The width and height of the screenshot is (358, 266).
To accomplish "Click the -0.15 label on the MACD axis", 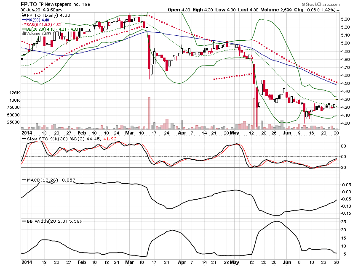I will (346, 213).
